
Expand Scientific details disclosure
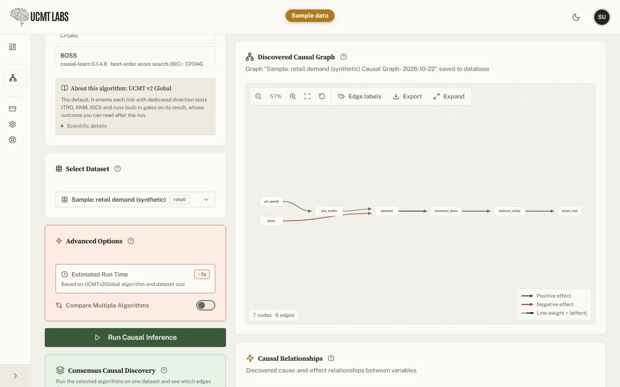(84, 126)
